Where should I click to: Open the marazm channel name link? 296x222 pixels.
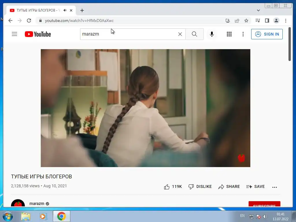37,203
